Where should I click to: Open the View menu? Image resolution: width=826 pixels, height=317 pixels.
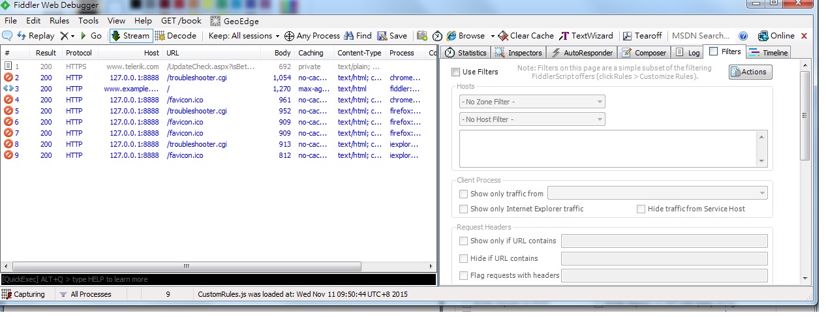pos(116,21)
